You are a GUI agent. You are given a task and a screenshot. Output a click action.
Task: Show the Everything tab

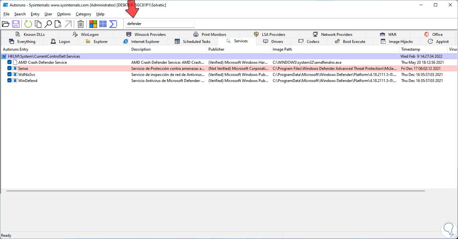tap(22, 41)
